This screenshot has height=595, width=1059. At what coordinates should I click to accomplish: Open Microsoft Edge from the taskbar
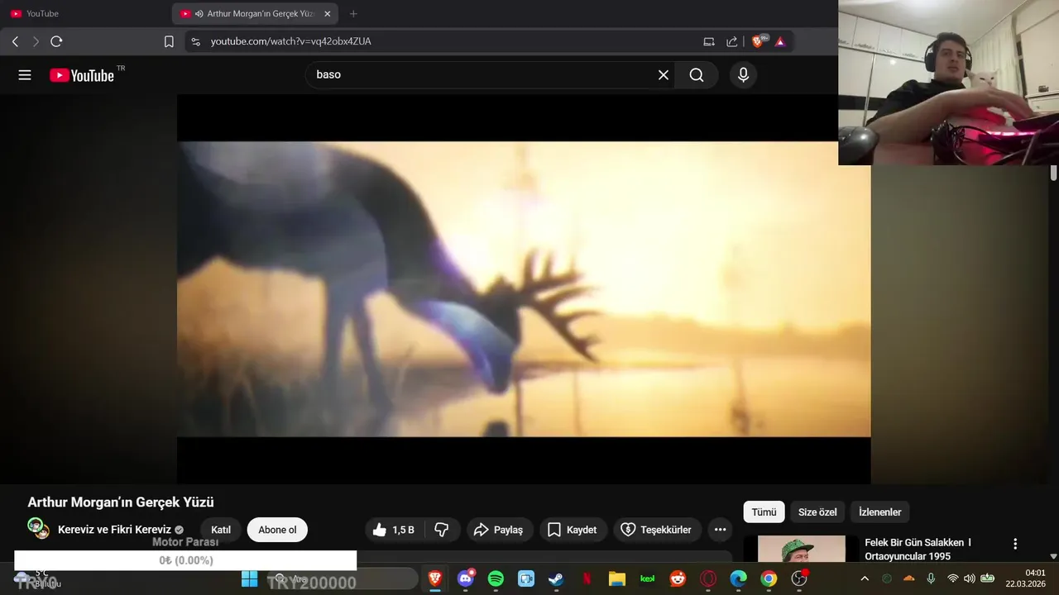coord(738,578)
